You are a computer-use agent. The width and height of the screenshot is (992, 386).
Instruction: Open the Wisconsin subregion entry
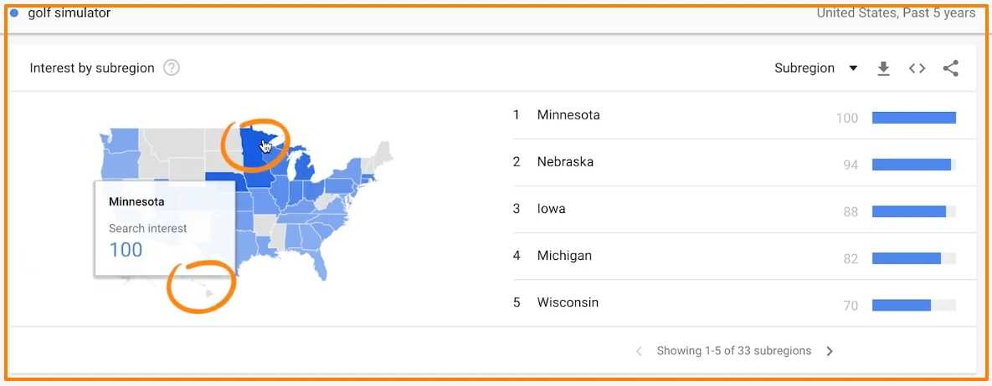click(x=568, y=302)
